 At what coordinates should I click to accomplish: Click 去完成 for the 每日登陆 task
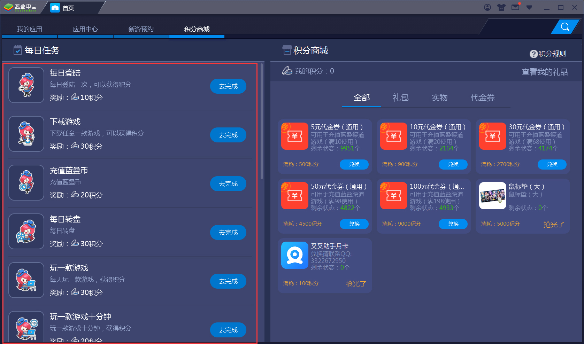point(228,86)
